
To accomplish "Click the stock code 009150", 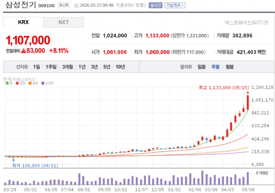I will 46,6.
